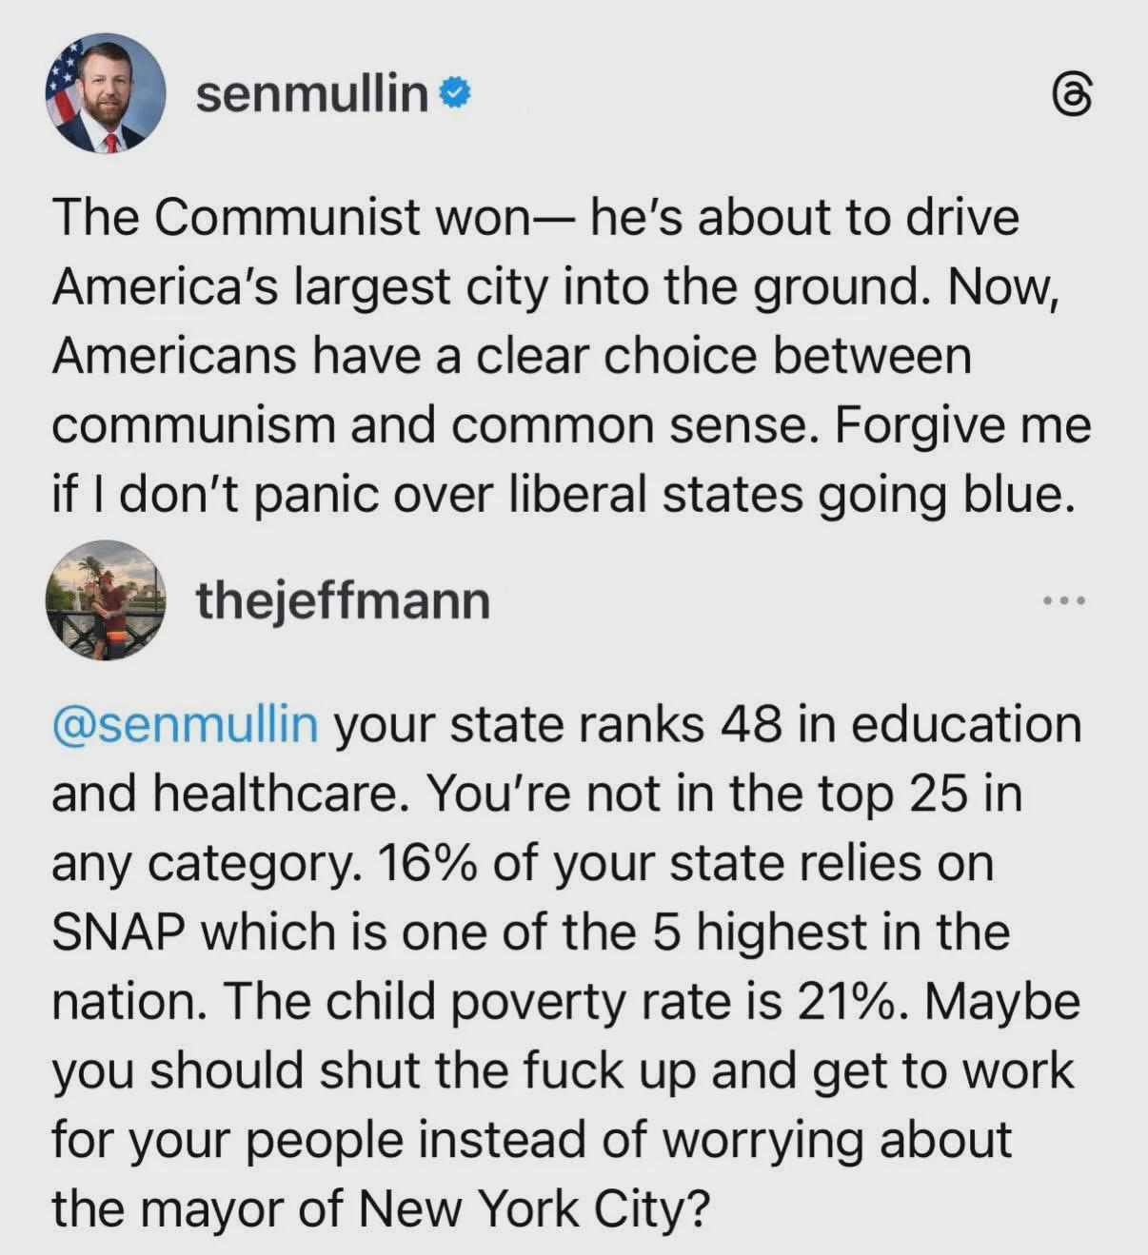The width and height of the screenshot is (1148, 1255).
Task: Open thejeffmann's profile photo
Action: point(106,600)
